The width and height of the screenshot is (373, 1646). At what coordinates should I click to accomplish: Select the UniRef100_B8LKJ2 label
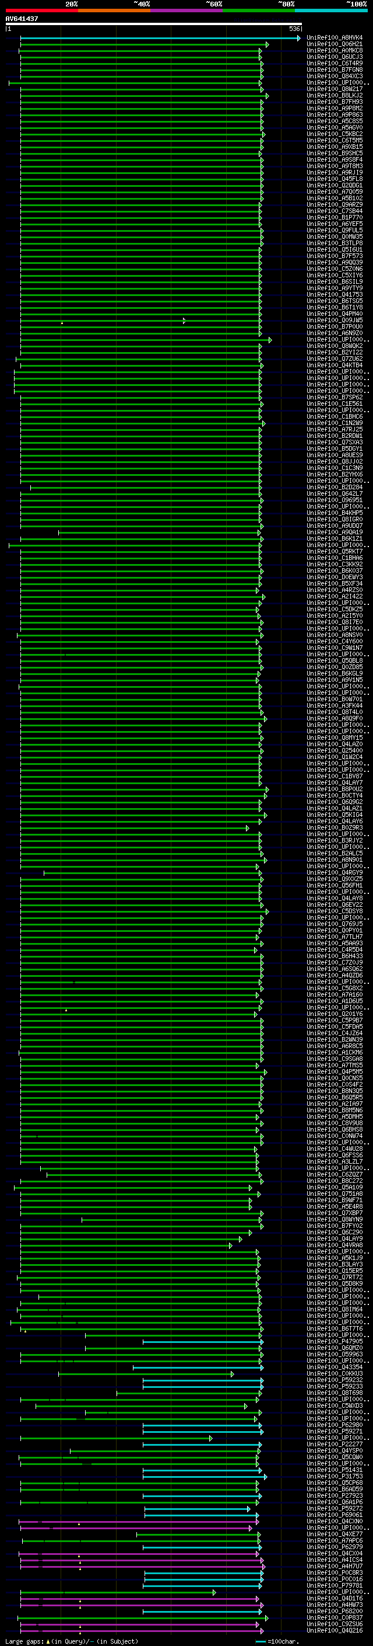tap(335, 95)
